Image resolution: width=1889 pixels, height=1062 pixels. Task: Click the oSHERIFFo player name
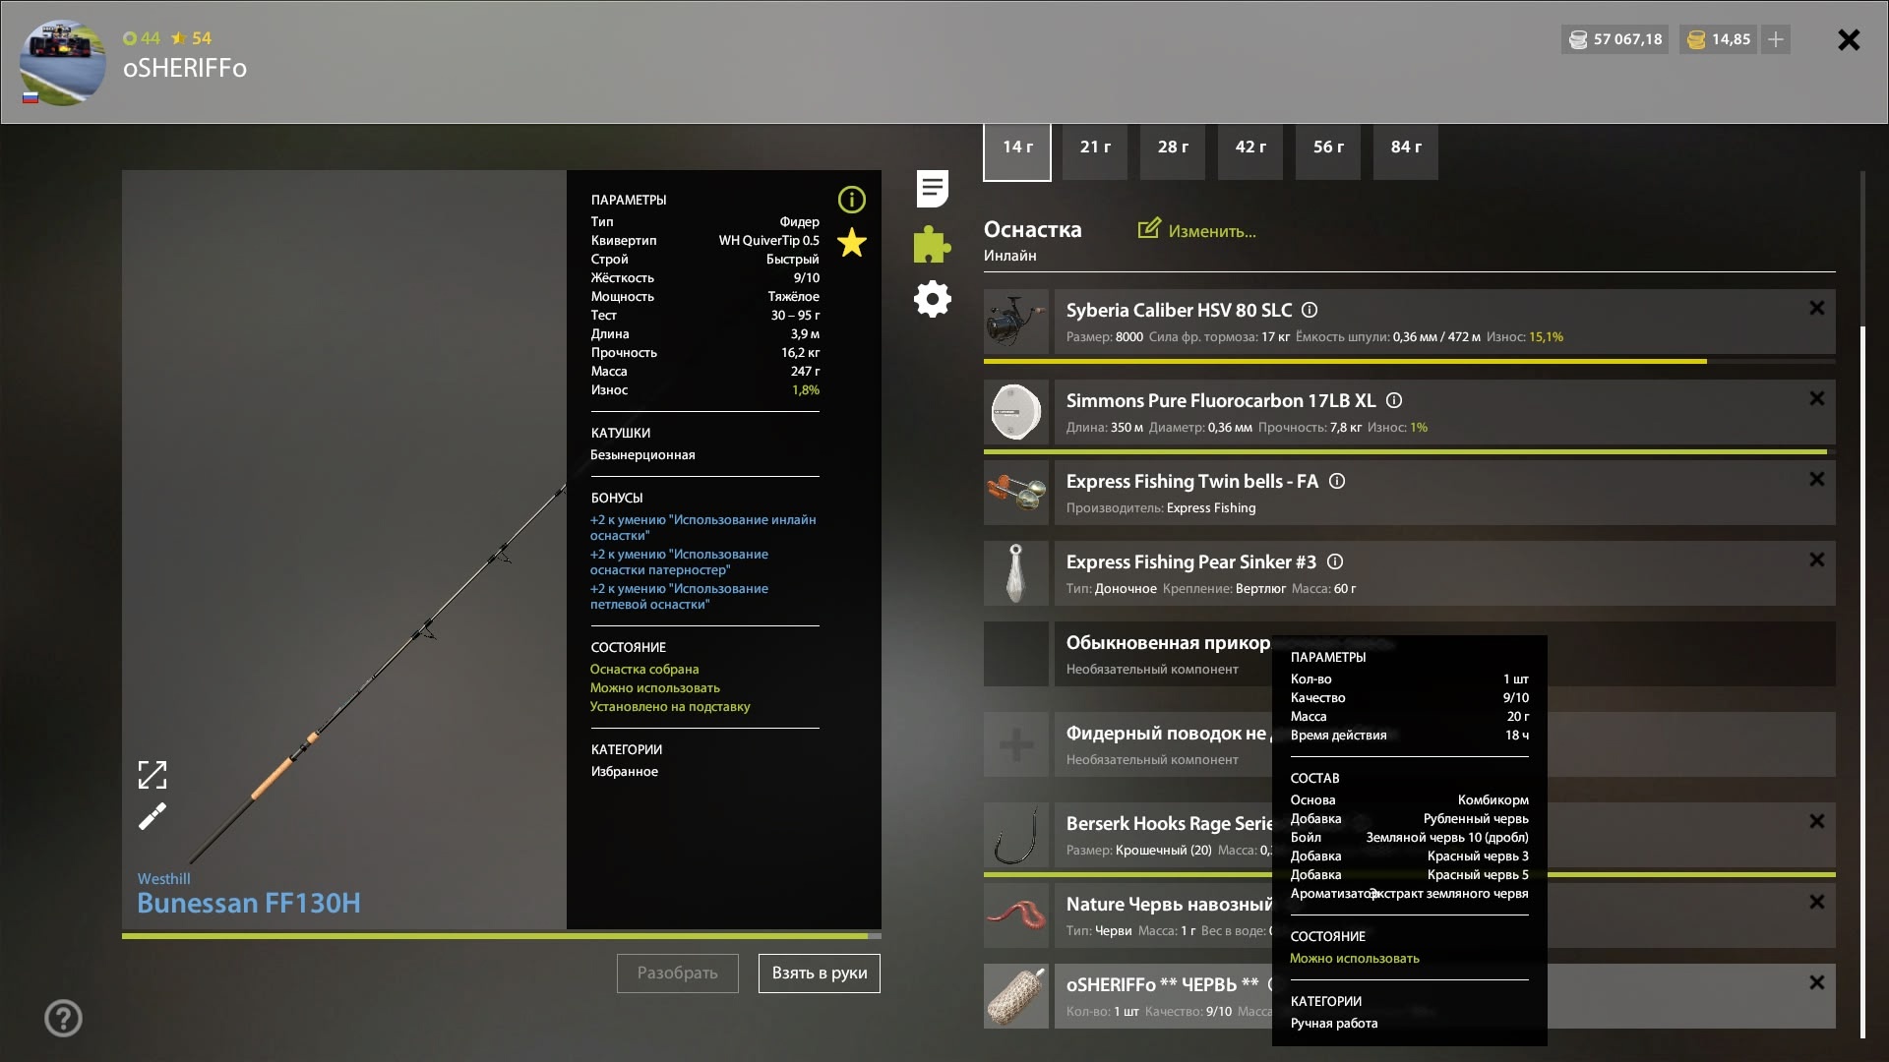[x=185, y=68]
